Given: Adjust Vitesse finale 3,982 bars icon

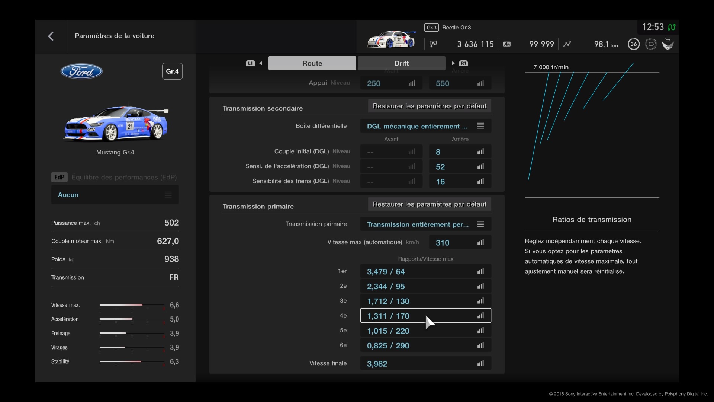Looking at the screenshot, I should pos(481,363).
